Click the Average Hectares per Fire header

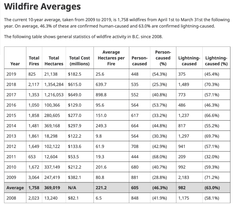(x=111, y=58)
